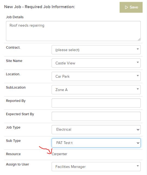Click the arrow icon on Site Name dropdown
Screen dimensions: 147x175
tap(138, 62)
